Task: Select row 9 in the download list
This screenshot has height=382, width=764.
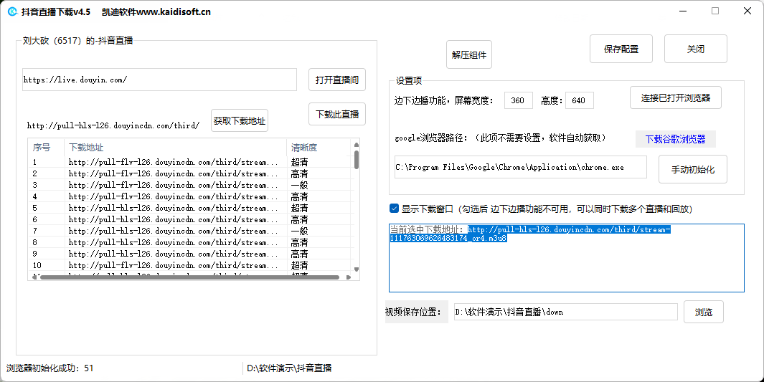Action: 189,254
